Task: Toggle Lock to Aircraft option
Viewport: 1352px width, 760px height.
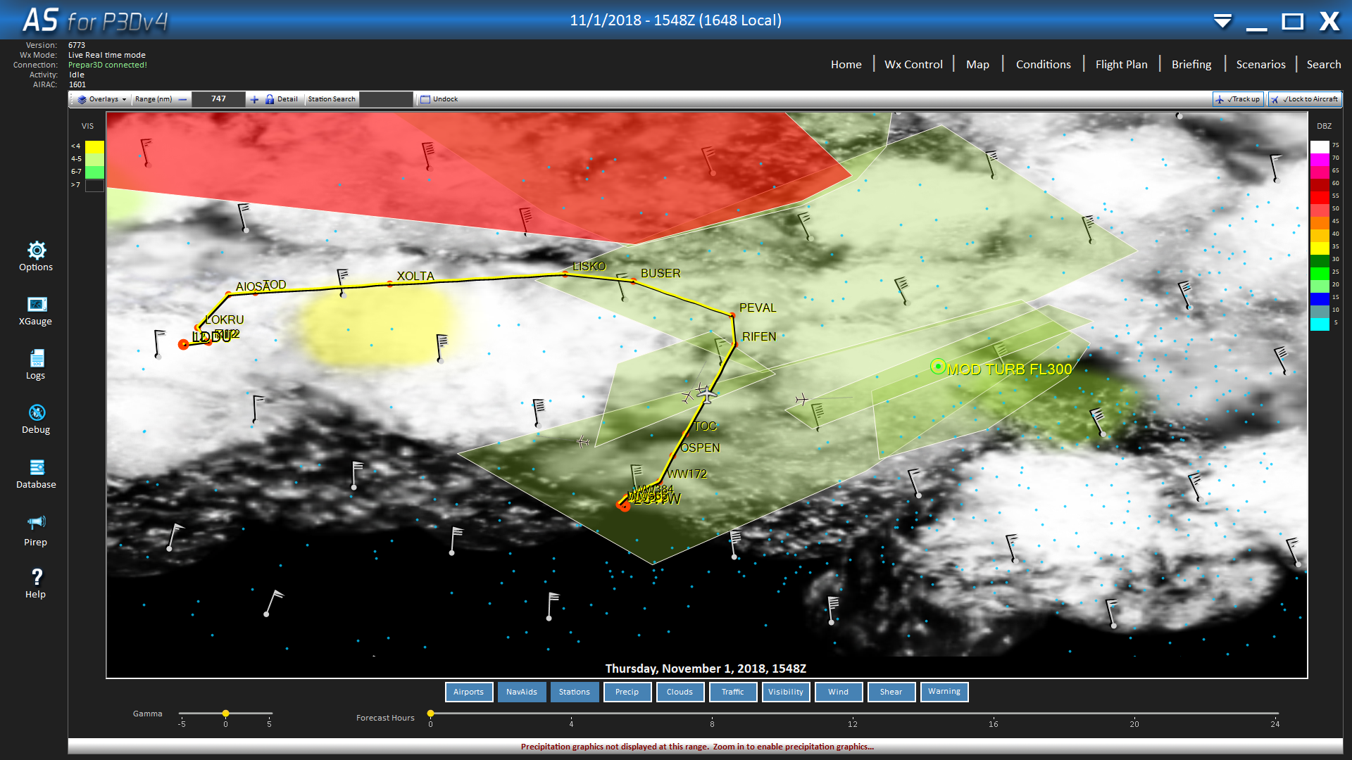Action: tap(1305, 99)
